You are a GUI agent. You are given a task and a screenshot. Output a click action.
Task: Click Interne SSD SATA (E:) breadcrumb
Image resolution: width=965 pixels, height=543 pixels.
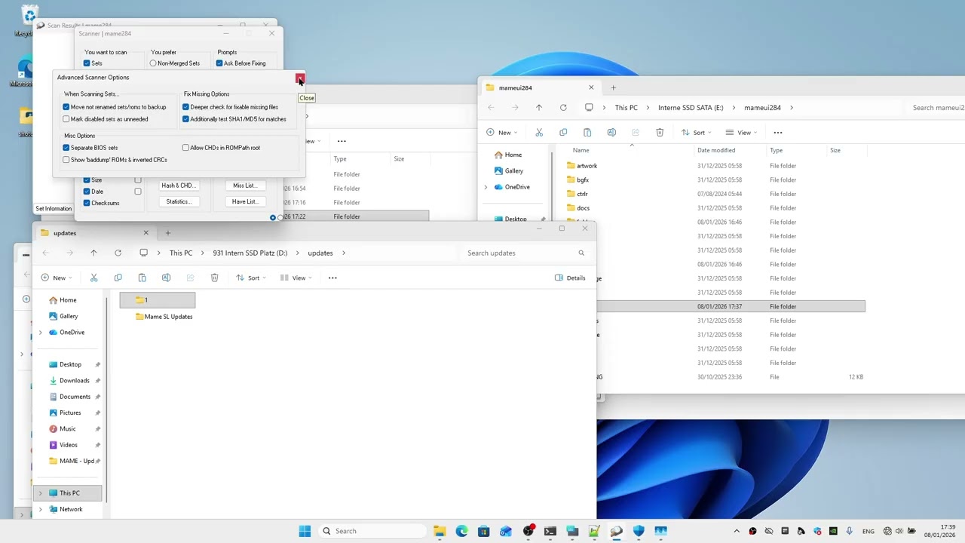691,107
